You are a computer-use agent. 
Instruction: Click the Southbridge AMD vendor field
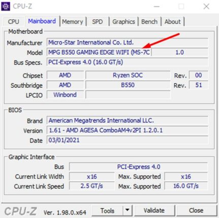click(x=65, y=85)
